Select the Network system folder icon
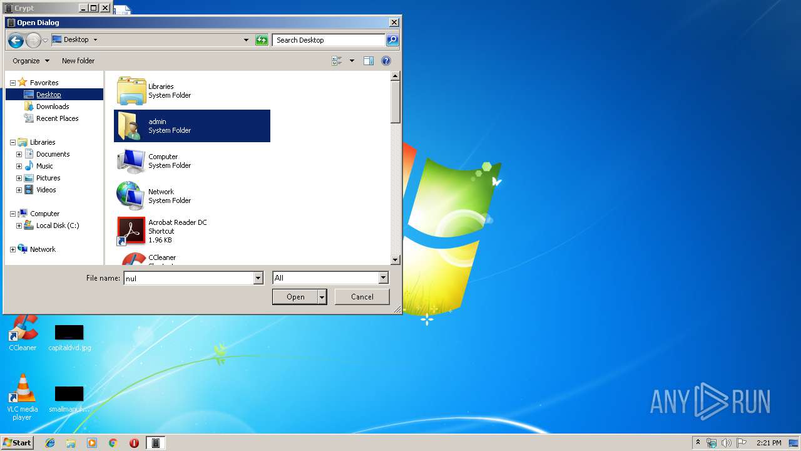The height and width of the screenshot is (451, 801). tap(131, 196)
